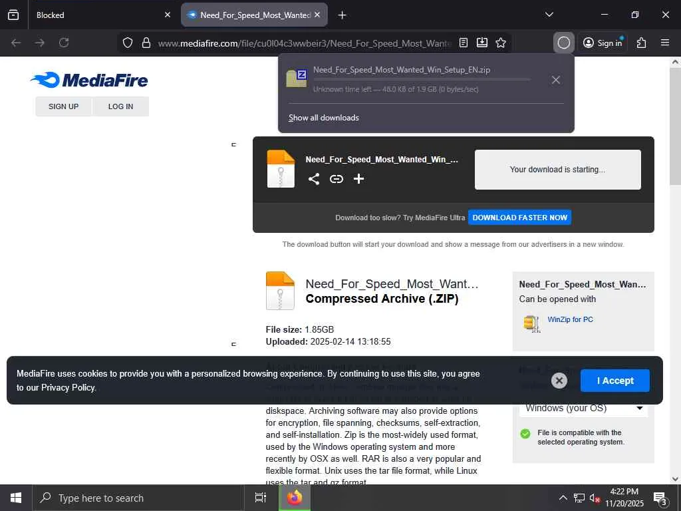Click SIGN UP on MediaFire

pos(63,106)
